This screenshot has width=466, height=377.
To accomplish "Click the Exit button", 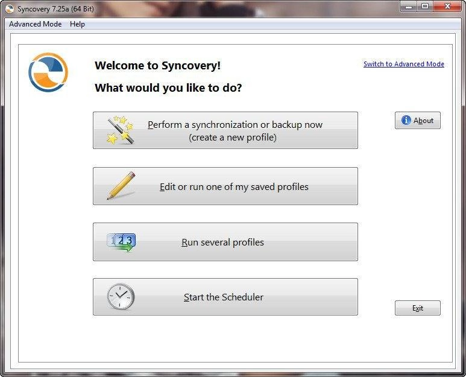I will 418,308.
